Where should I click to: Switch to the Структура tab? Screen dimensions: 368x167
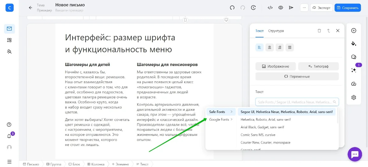point(276,31)
